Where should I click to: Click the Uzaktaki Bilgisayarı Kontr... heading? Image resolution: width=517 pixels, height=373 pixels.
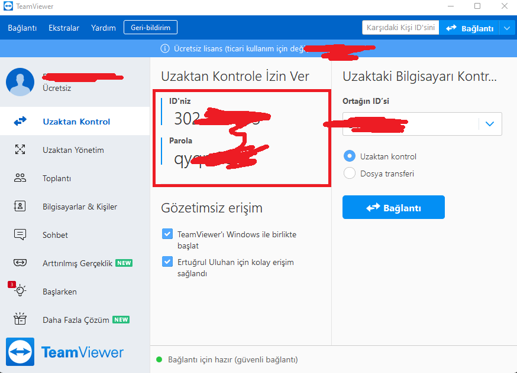pyautogui.click(x=420, y=76)
